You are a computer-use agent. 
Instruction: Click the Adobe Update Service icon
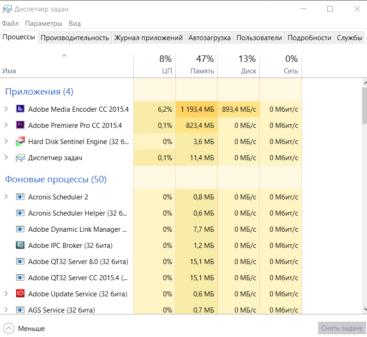click(20, 294)
